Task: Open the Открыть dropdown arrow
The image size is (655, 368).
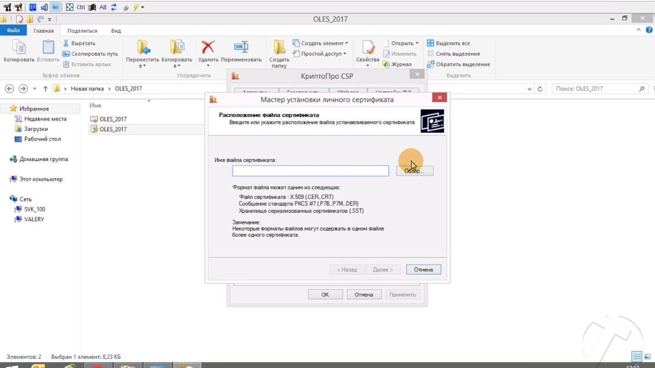Action: pyautogui.click(x=417, y=43)
